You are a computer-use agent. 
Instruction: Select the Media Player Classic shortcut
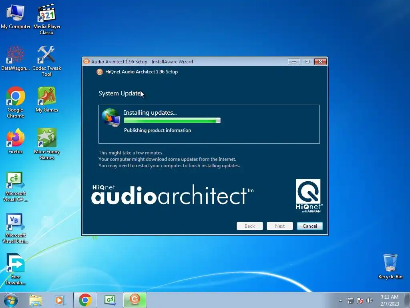[47, 19]
